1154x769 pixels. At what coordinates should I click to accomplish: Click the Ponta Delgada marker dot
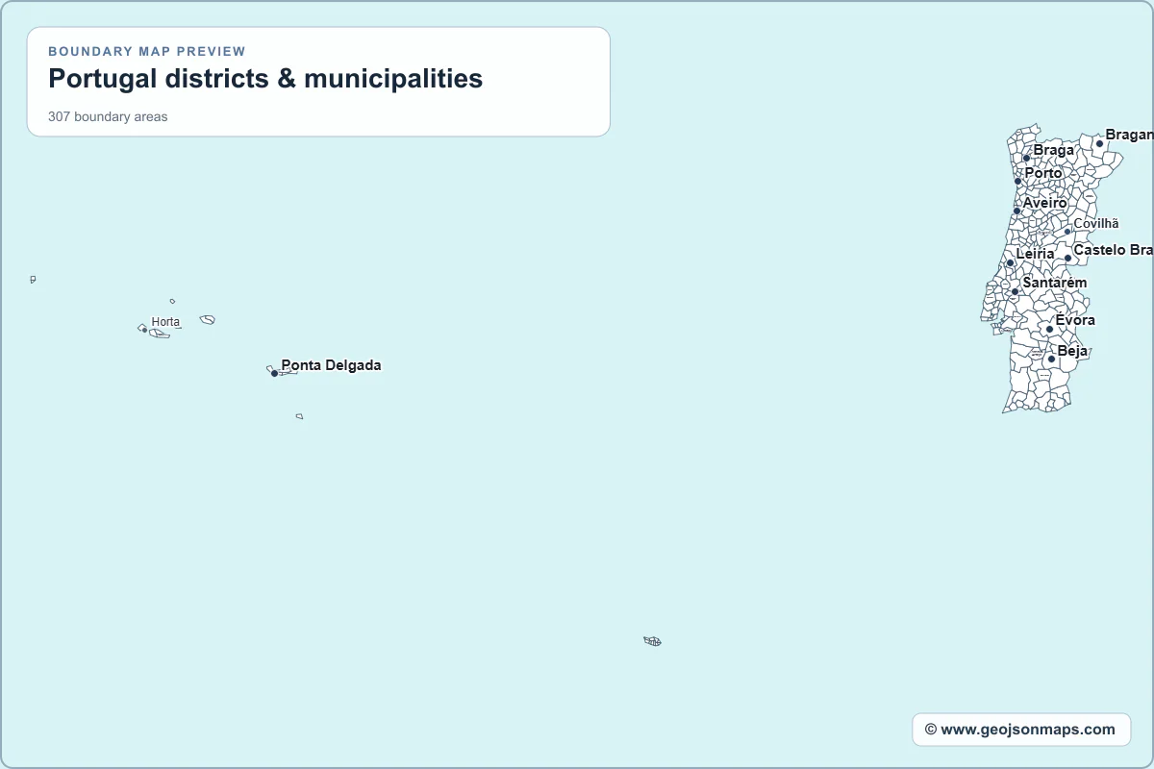coord(274,373)
